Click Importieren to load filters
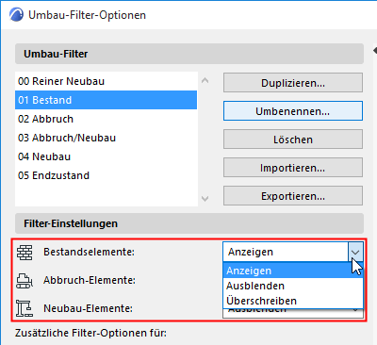Viewport: 377px width, 345px height. (293, 168)
